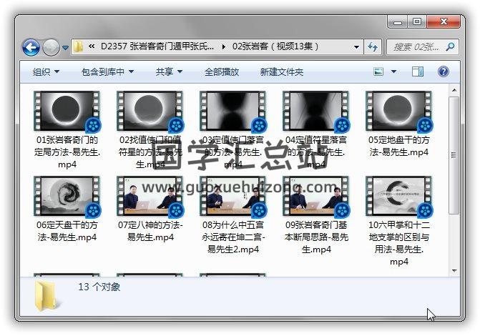Click 新建文件夹 button
The width and height of the screenshot is (480, 336).
(282, 72)
